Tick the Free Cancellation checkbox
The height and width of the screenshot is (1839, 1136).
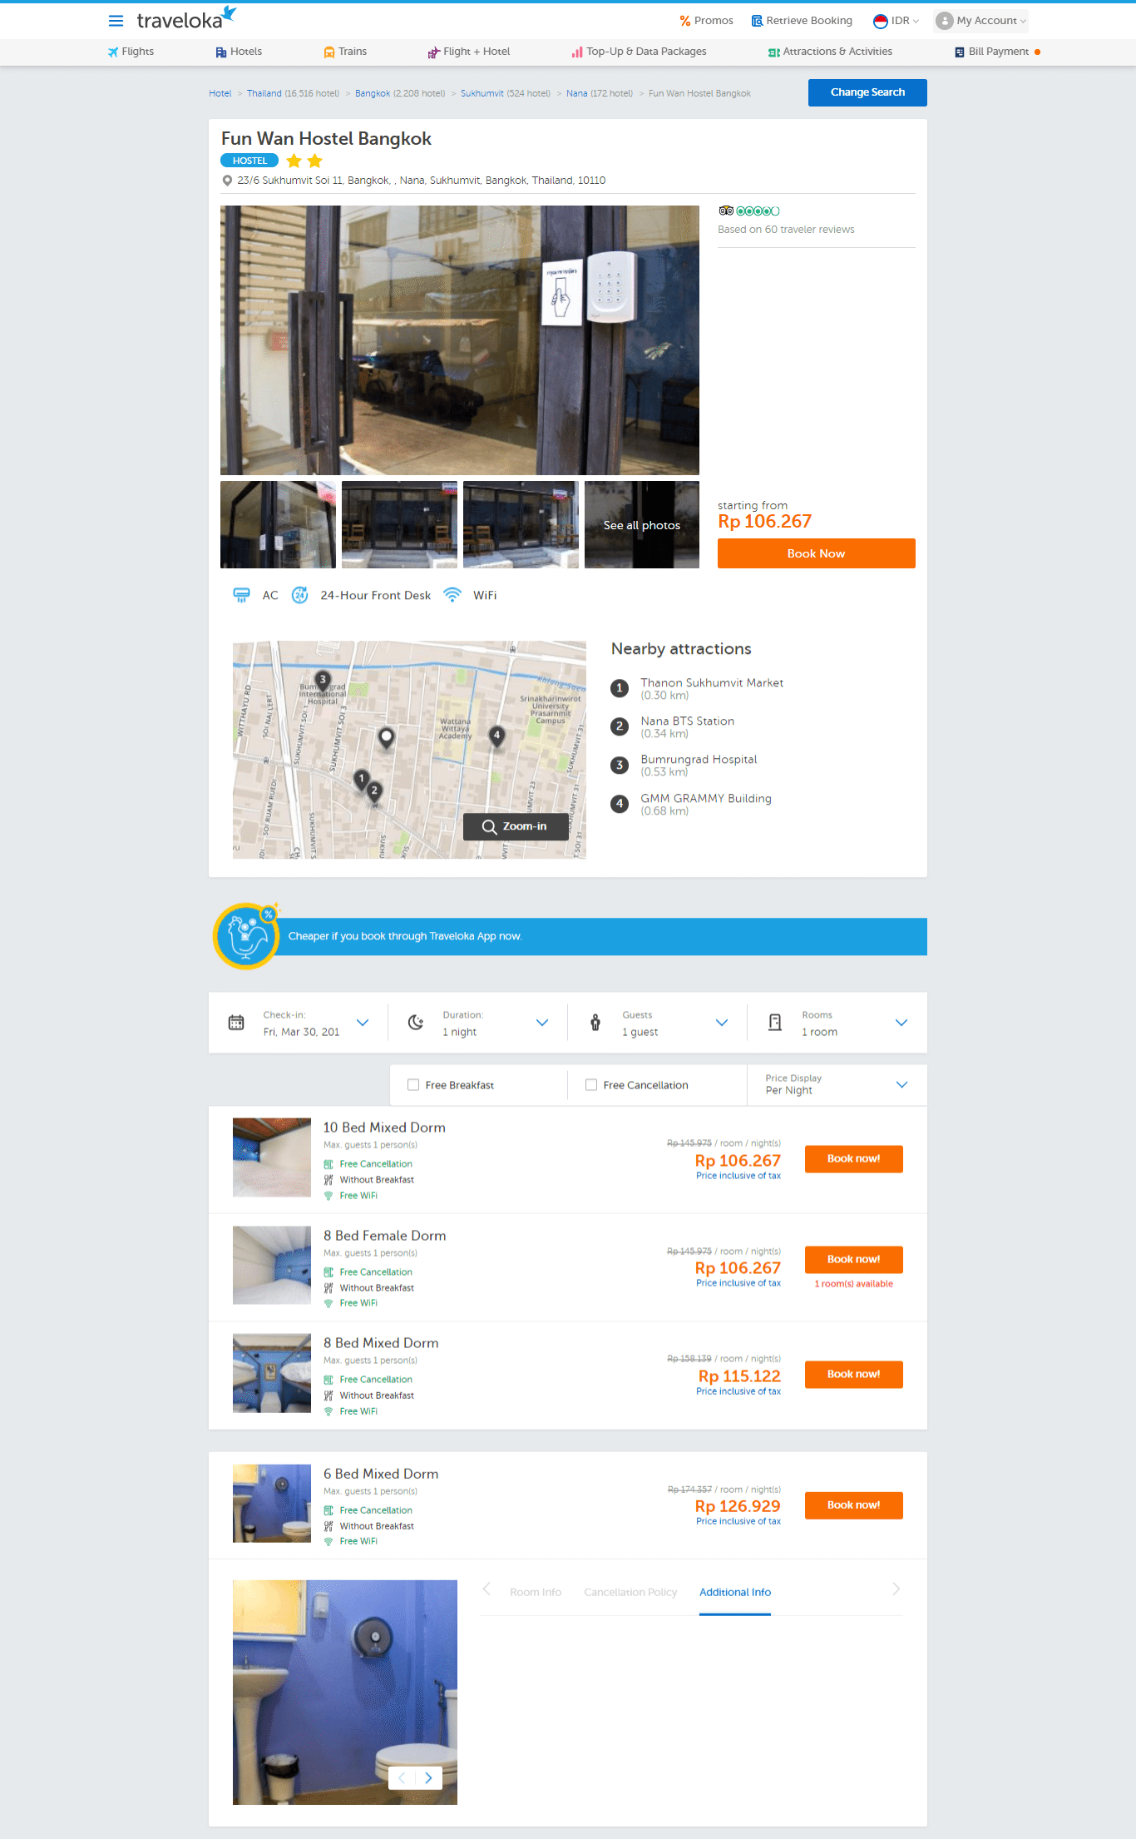pyautogui.click(x=591, y=1085)
